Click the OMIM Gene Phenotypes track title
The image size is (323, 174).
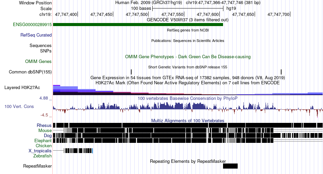pyautogui.click(x=188, y=57)
